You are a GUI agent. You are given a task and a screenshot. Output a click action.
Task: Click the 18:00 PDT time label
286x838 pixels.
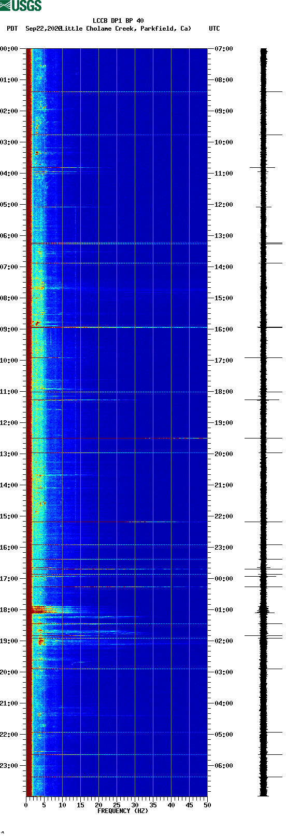click(x=9, y=610)
